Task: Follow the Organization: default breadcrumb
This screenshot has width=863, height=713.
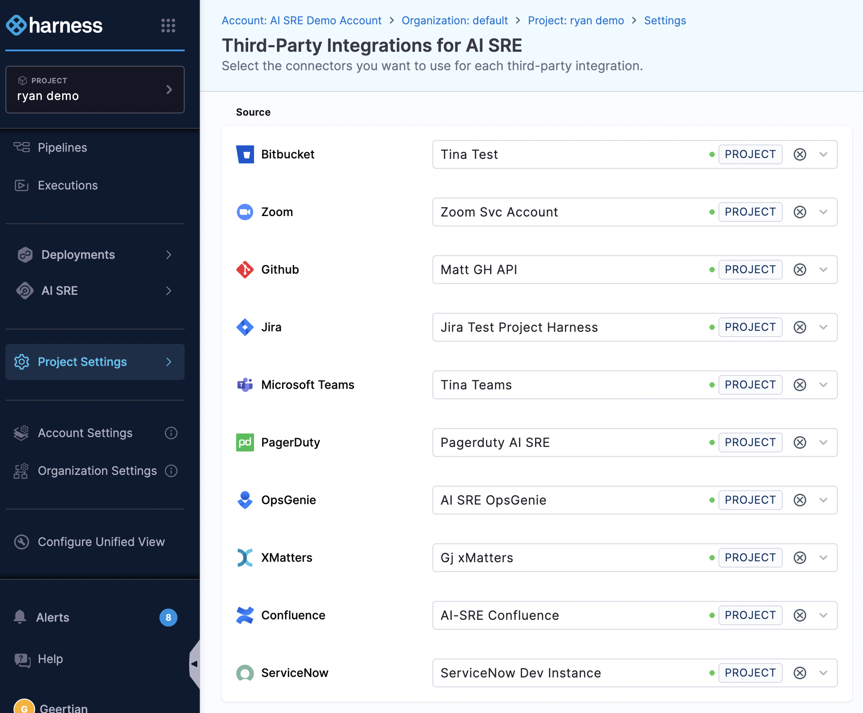Action: click(454, 21)
